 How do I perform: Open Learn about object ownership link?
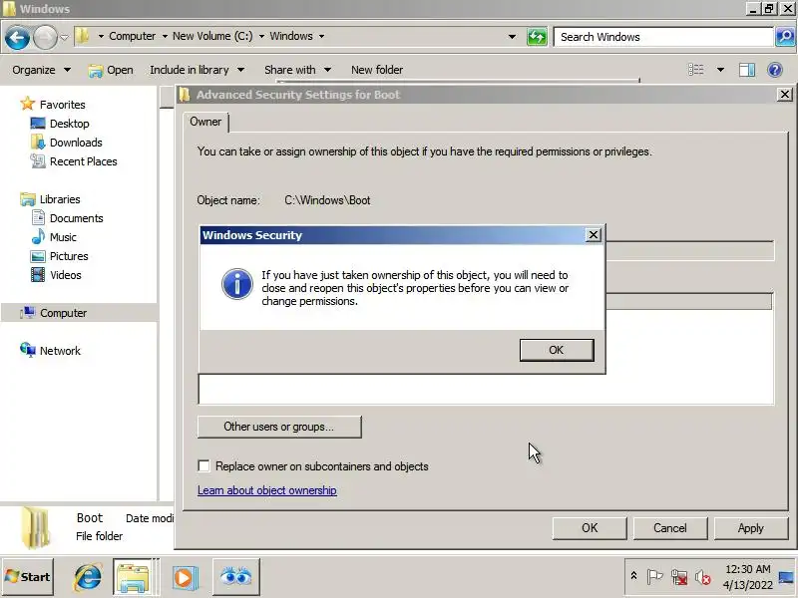[266, 490]
